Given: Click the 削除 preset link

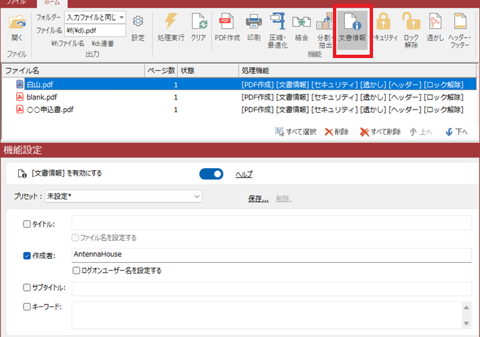Looking at the screenshot, I should point(283,199).
